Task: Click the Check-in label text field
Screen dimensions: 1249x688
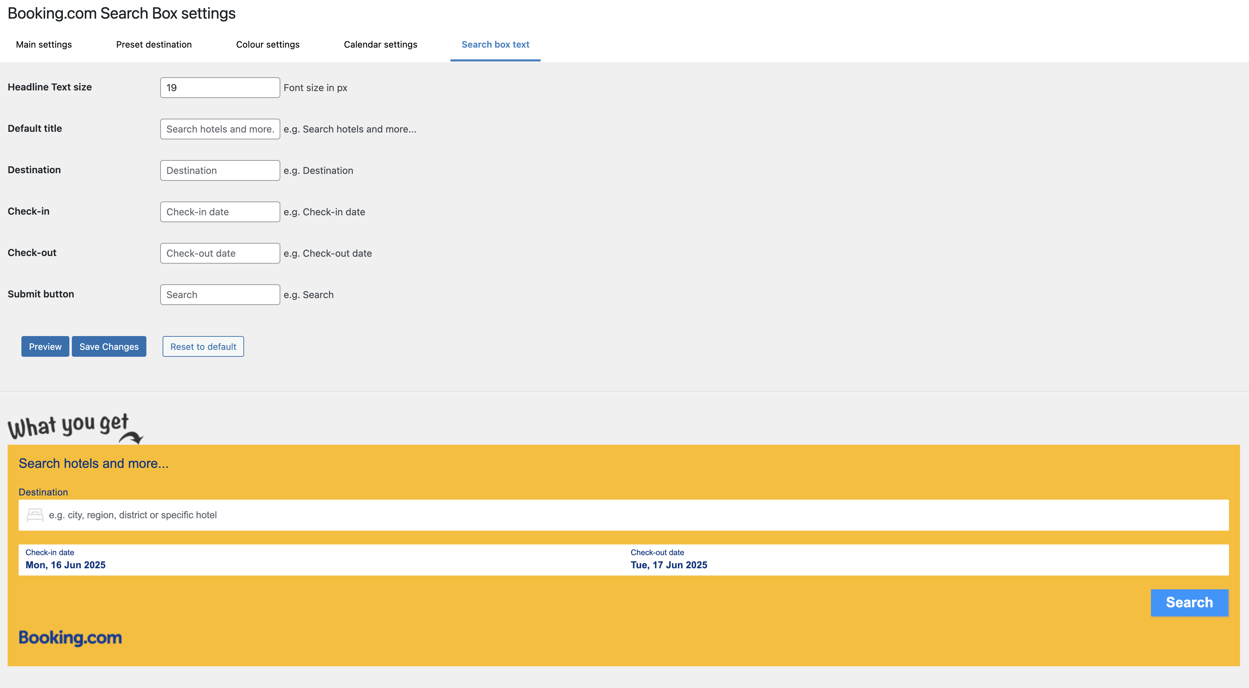Action: (220, 212)
